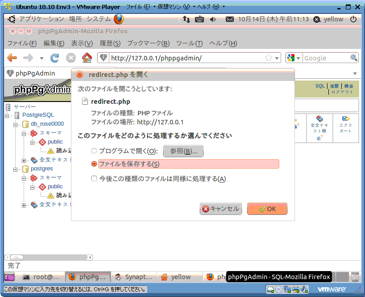Go to the home page icon
This screenshot has height=297, width=365.
click(x=87, y=58)
